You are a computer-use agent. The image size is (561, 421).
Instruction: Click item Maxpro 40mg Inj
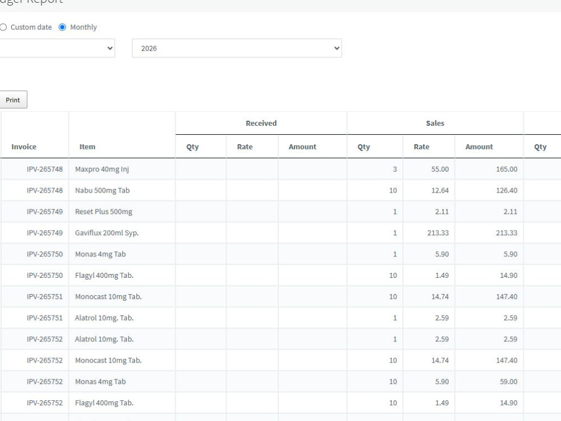click(102, 169)
